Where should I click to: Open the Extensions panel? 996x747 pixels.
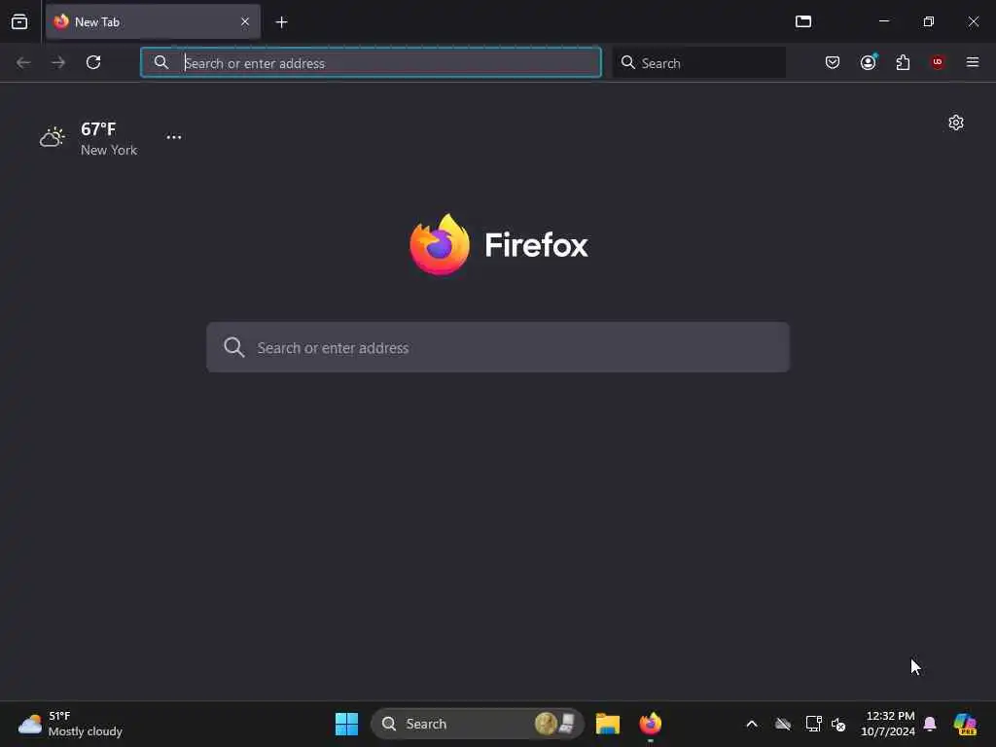[903, 62]
